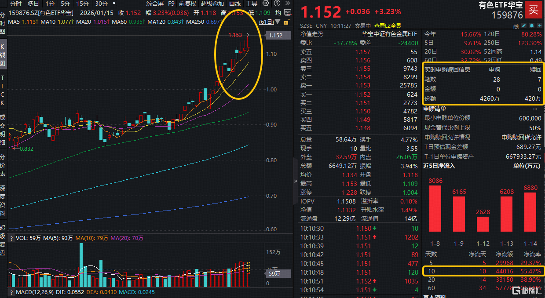Click the MACD(12,26,9) indicator label
The height and width of the screenshot is (298, 545).
[x=34, y=292]
